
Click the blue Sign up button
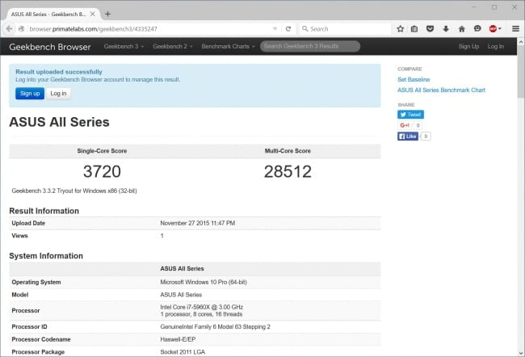pyautogui.click(x=30, y=94)
